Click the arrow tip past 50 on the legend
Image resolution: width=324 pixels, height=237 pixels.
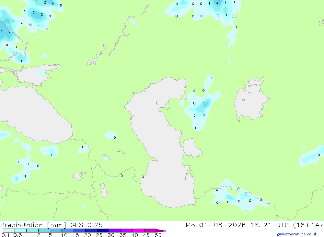point(162,231)
